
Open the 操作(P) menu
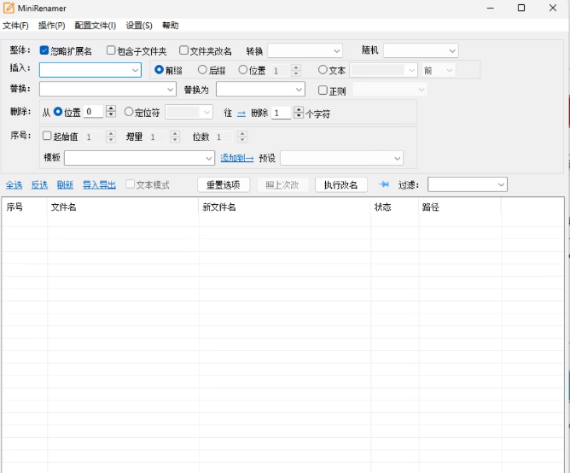tap(51, 26)
